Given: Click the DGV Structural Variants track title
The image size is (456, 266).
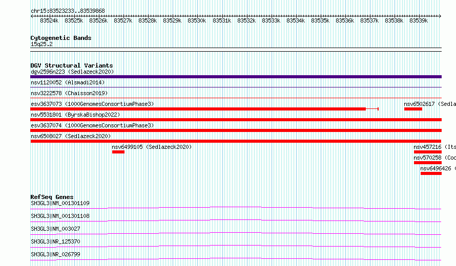Looking at the screenshot, I should 72,65.
